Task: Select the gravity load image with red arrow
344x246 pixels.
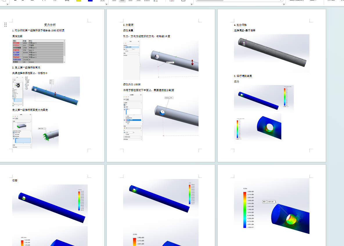Action: click(x=161, y=60)
